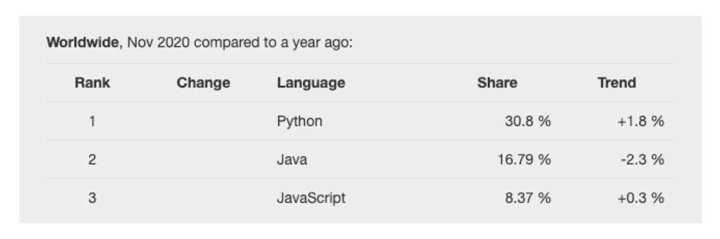720x239 pixels.
Task: Select the JavaScript language cell
Action: pos(311,198)
